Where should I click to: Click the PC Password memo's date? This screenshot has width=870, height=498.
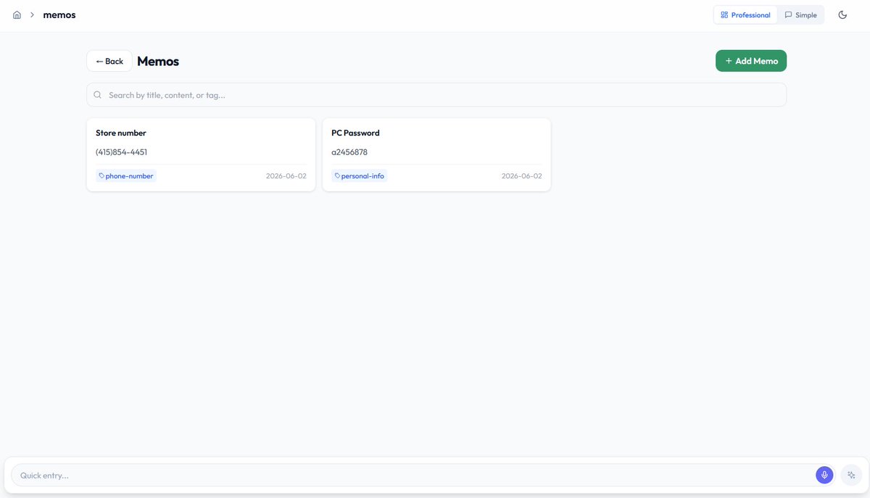click(522, 176)
